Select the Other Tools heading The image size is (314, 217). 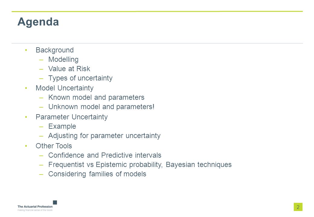(x=54, y=146)
